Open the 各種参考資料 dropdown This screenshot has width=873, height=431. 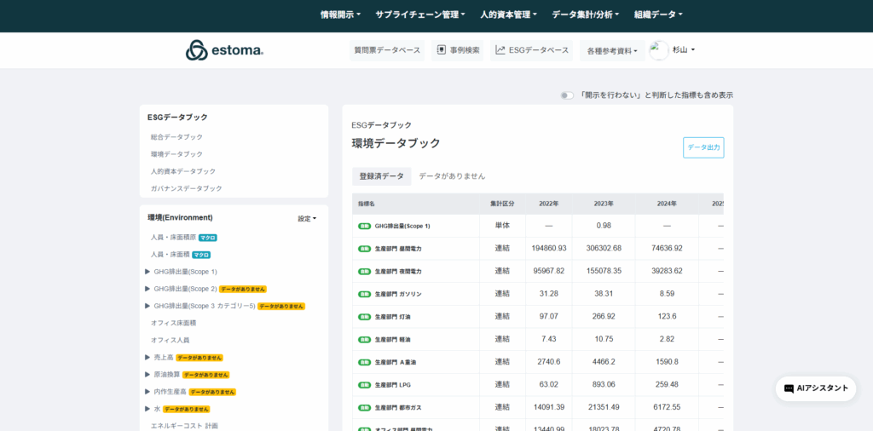(612, 51)
